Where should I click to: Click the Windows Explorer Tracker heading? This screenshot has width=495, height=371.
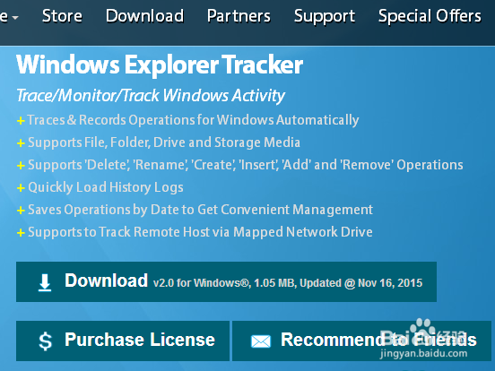[x=160, y=65]
